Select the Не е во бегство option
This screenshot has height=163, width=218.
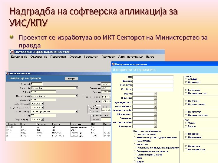pyautogui.click(x=186, y=93)
